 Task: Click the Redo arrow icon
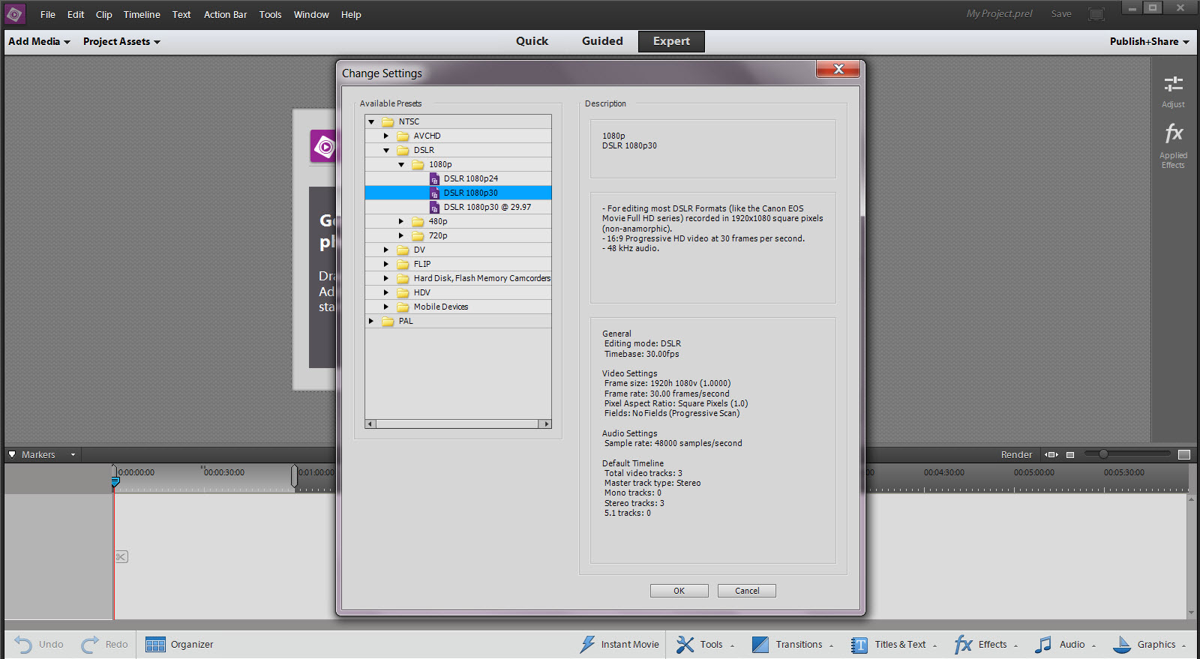(90, 645)
